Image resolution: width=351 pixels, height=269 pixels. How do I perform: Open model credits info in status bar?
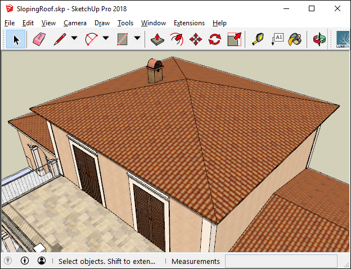pos(25,261)
